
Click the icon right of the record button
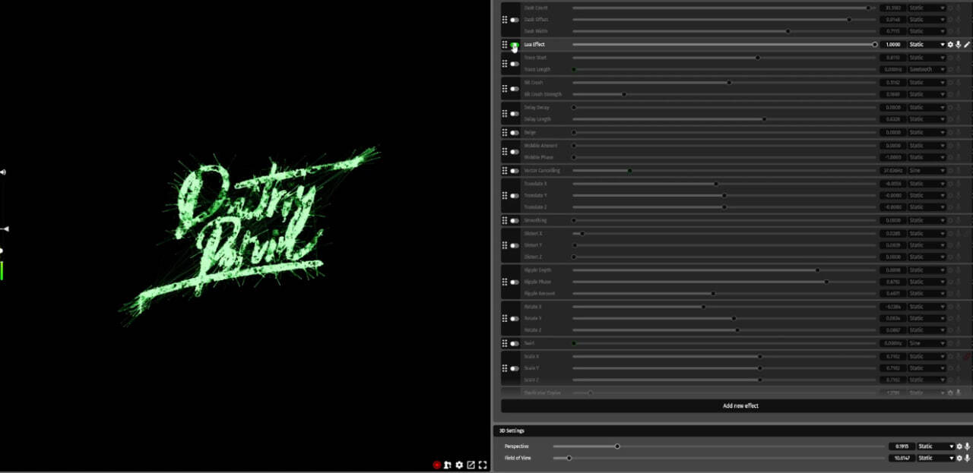click(x=448, y=465)
